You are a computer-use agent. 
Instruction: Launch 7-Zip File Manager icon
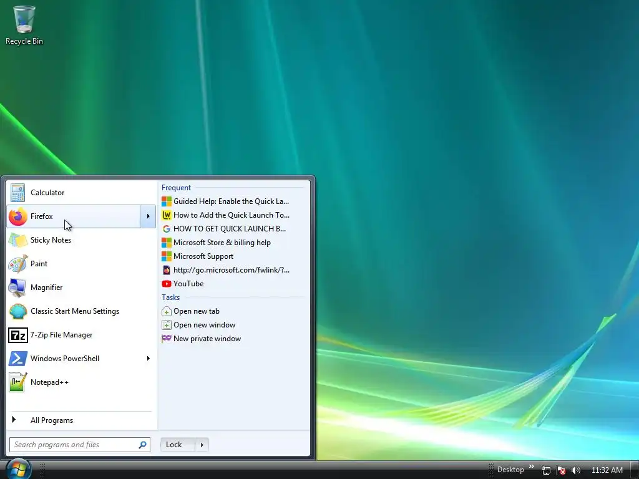tap(17, 335)
